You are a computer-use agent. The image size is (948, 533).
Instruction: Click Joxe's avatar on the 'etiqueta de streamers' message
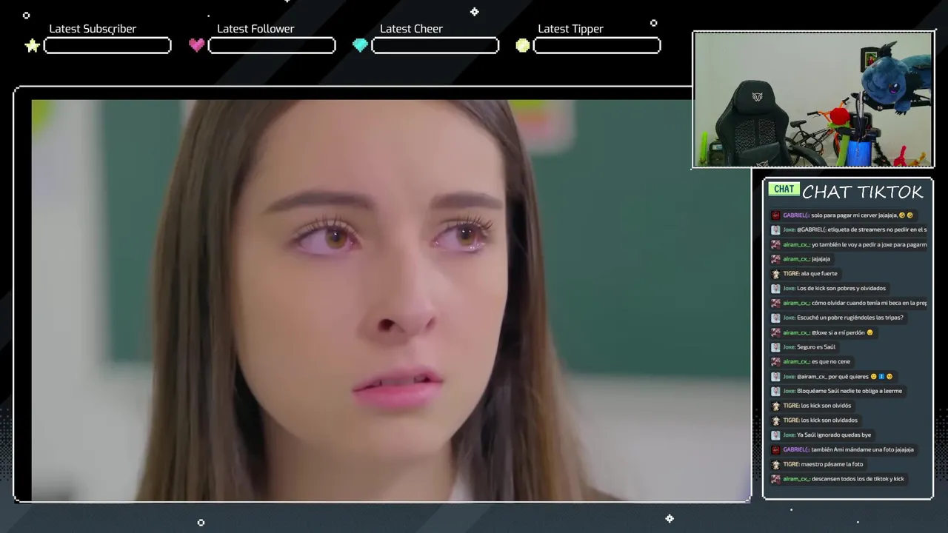coord(775,230)
